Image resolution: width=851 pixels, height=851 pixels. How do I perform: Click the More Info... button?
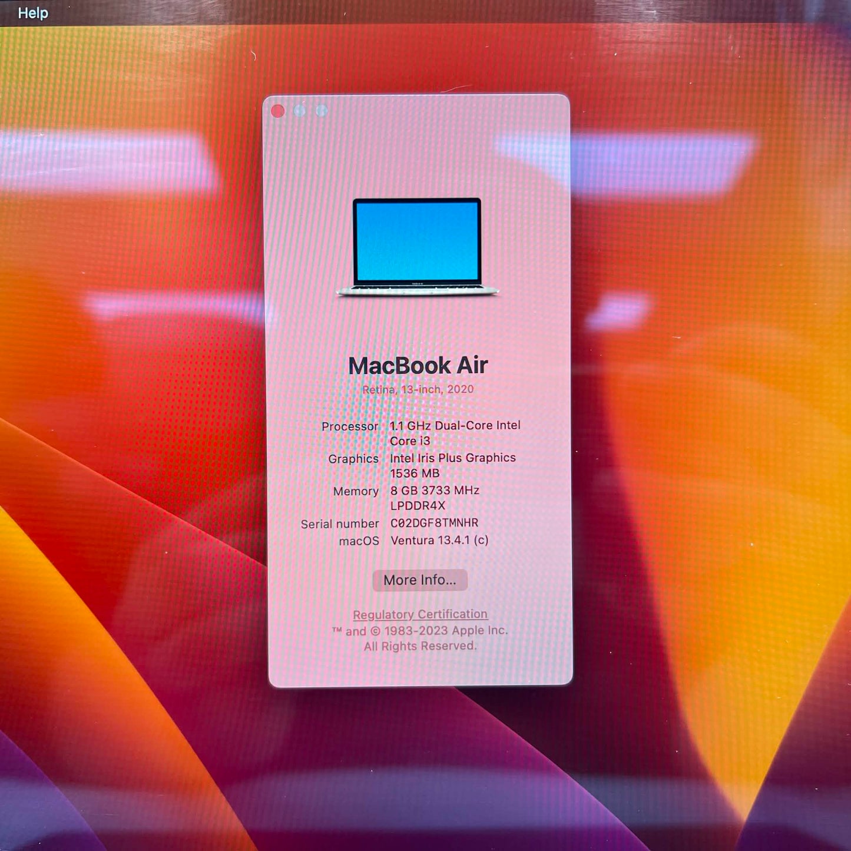pos(420,580)
